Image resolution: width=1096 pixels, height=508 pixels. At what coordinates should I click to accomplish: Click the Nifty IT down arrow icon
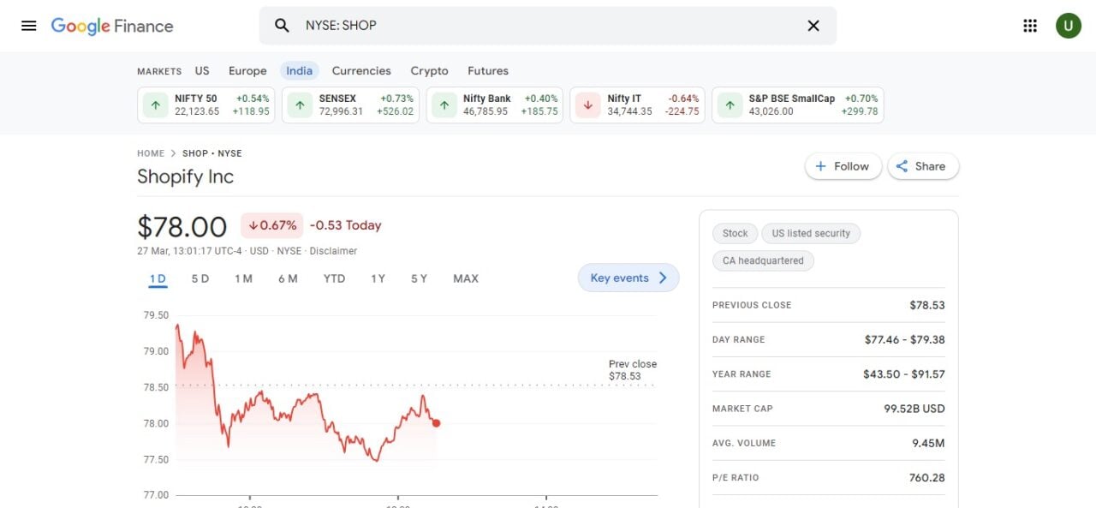(587, 105)
